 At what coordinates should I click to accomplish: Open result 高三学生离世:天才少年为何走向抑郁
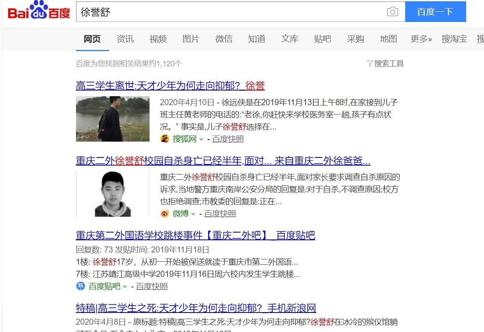click(x=170, y=85)
